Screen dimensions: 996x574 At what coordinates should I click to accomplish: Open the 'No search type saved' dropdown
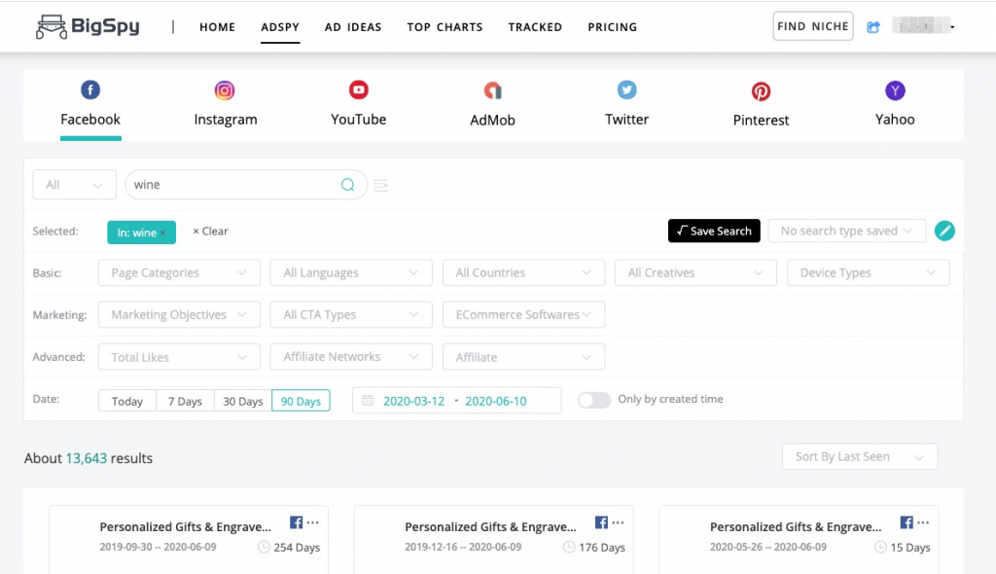click(847, 231)
